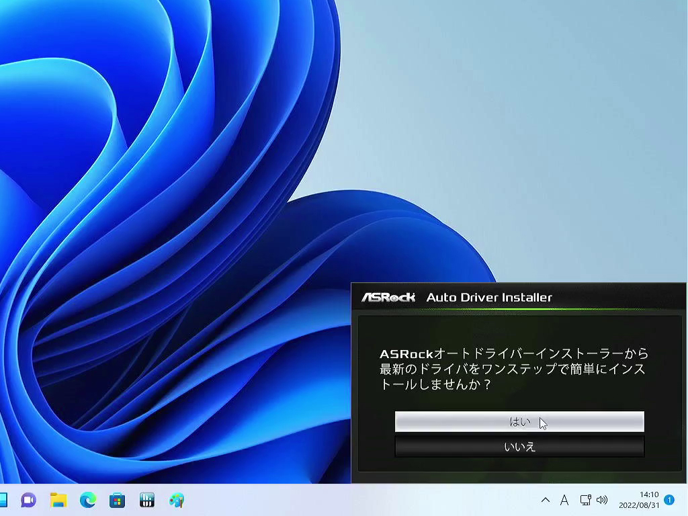Toggle the IME input mode indicator
Screen dimensions: 688x516
point(564,500)
